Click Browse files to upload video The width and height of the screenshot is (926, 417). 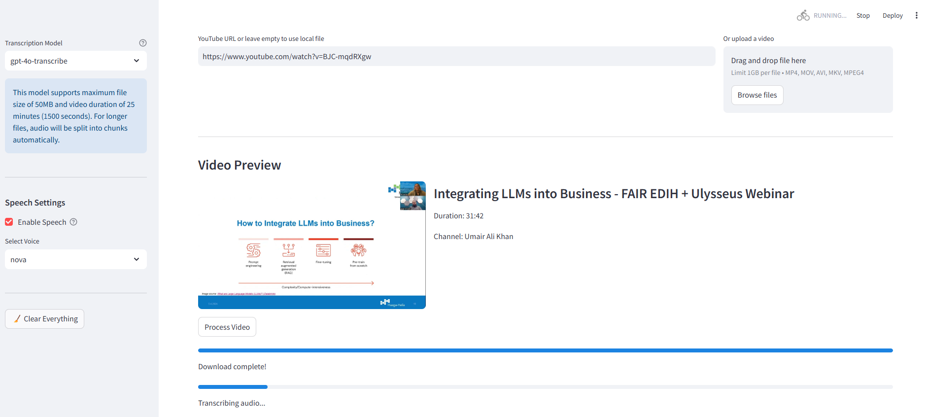pyautogui.click(x=757, y=95)
